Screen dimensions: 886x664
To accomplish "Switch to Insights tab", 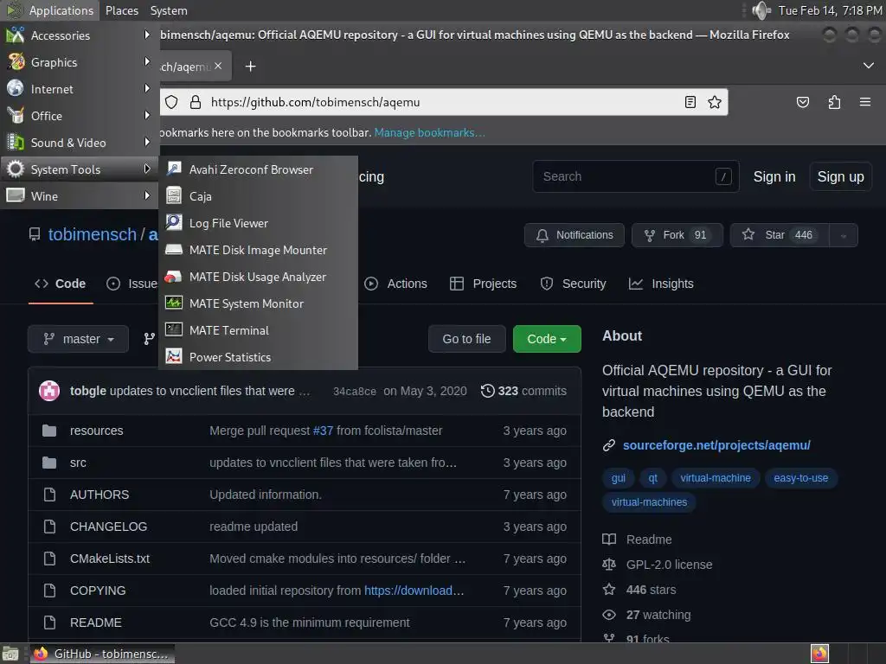I will [x=661, y=284].
